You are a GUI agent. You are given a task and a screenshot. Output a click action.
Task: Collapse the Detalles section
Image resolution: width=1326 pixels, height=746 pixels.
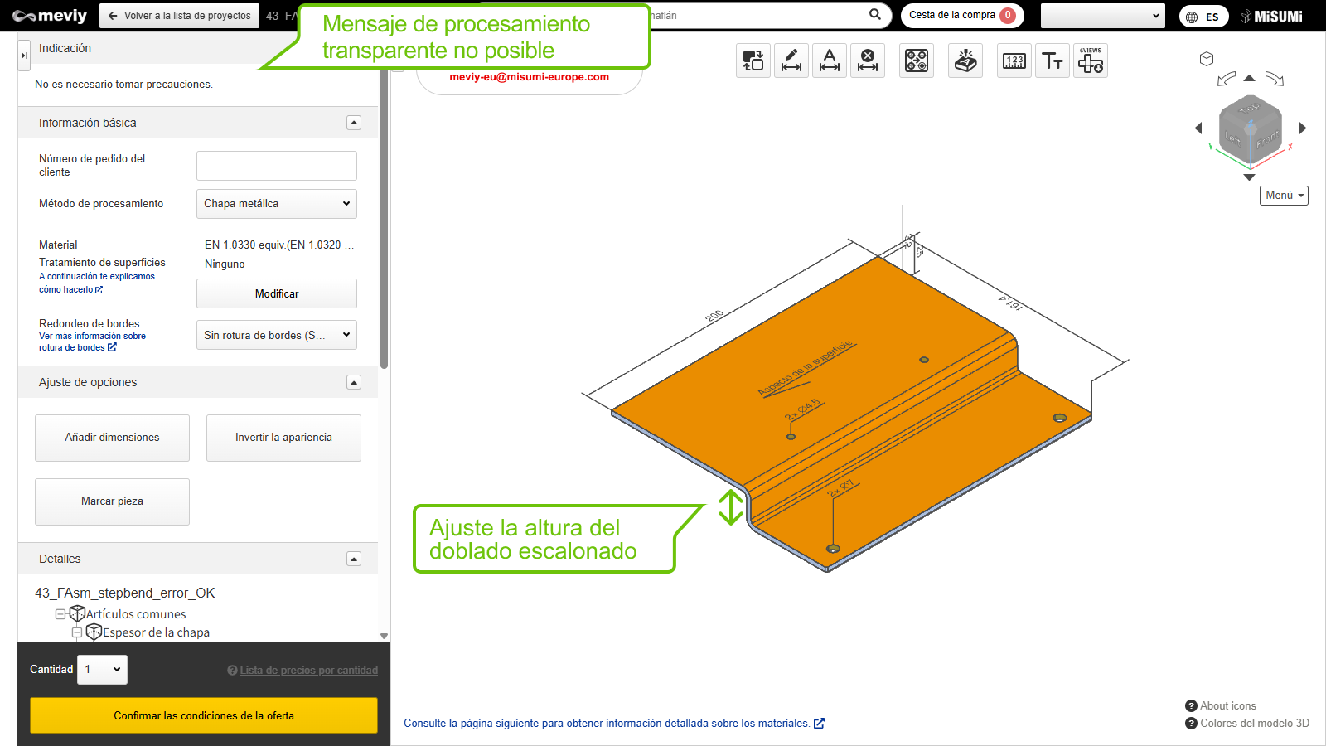pos(354,559)
